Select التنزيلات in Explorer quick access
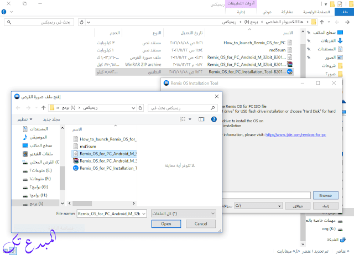The image size is (354, 255). 331,41
